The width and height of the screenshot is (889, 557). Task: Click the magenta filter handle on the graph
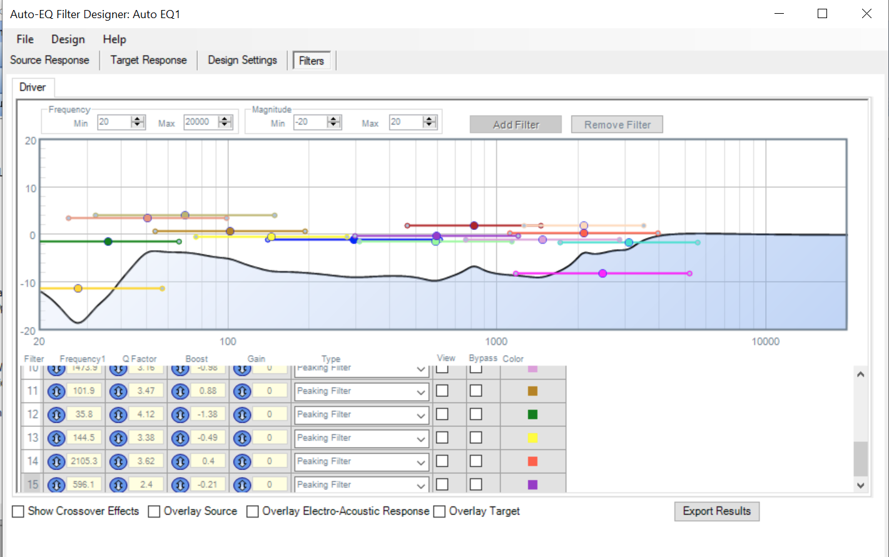[602, 273]
